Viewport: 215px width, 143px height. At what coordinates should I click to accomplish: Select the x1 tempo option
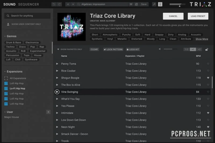point(193,49)
